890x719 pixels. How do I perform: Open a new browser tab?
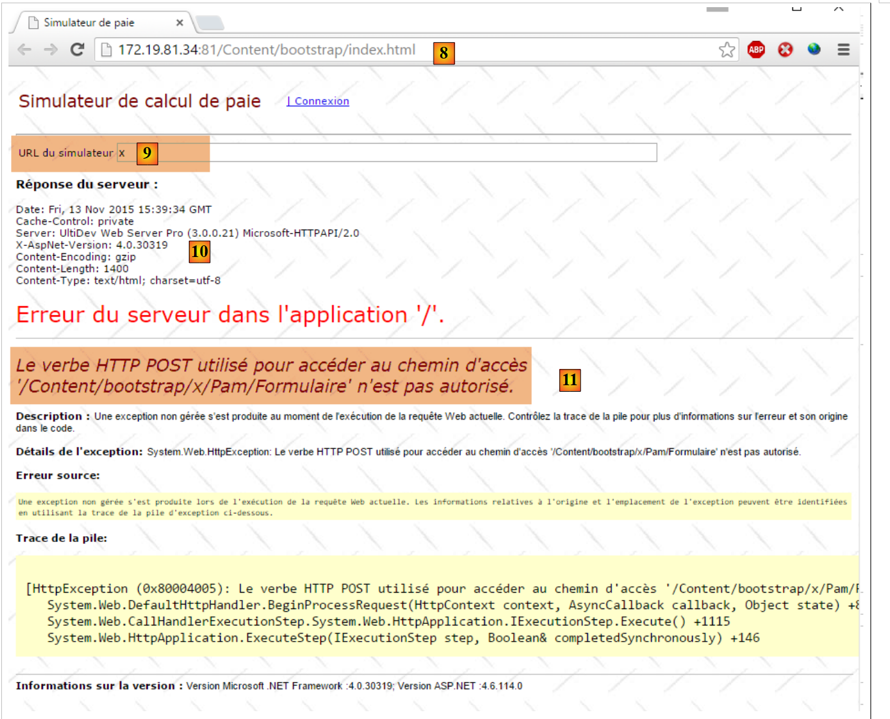(x=210, y=23)
